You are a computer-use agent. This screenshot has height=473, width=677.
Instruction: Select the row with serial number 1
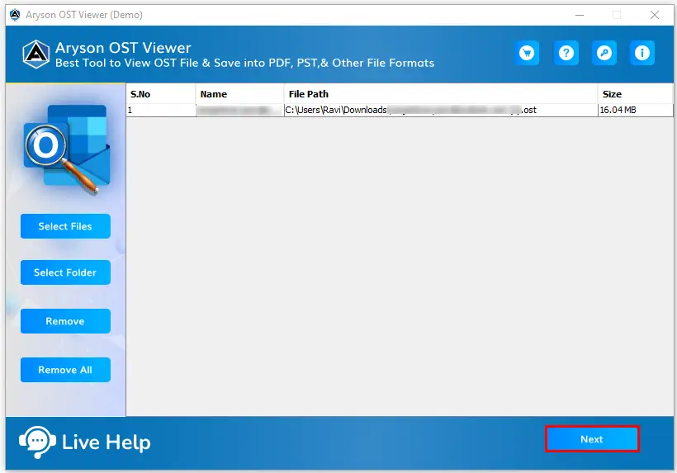click(x=400, y=110)
